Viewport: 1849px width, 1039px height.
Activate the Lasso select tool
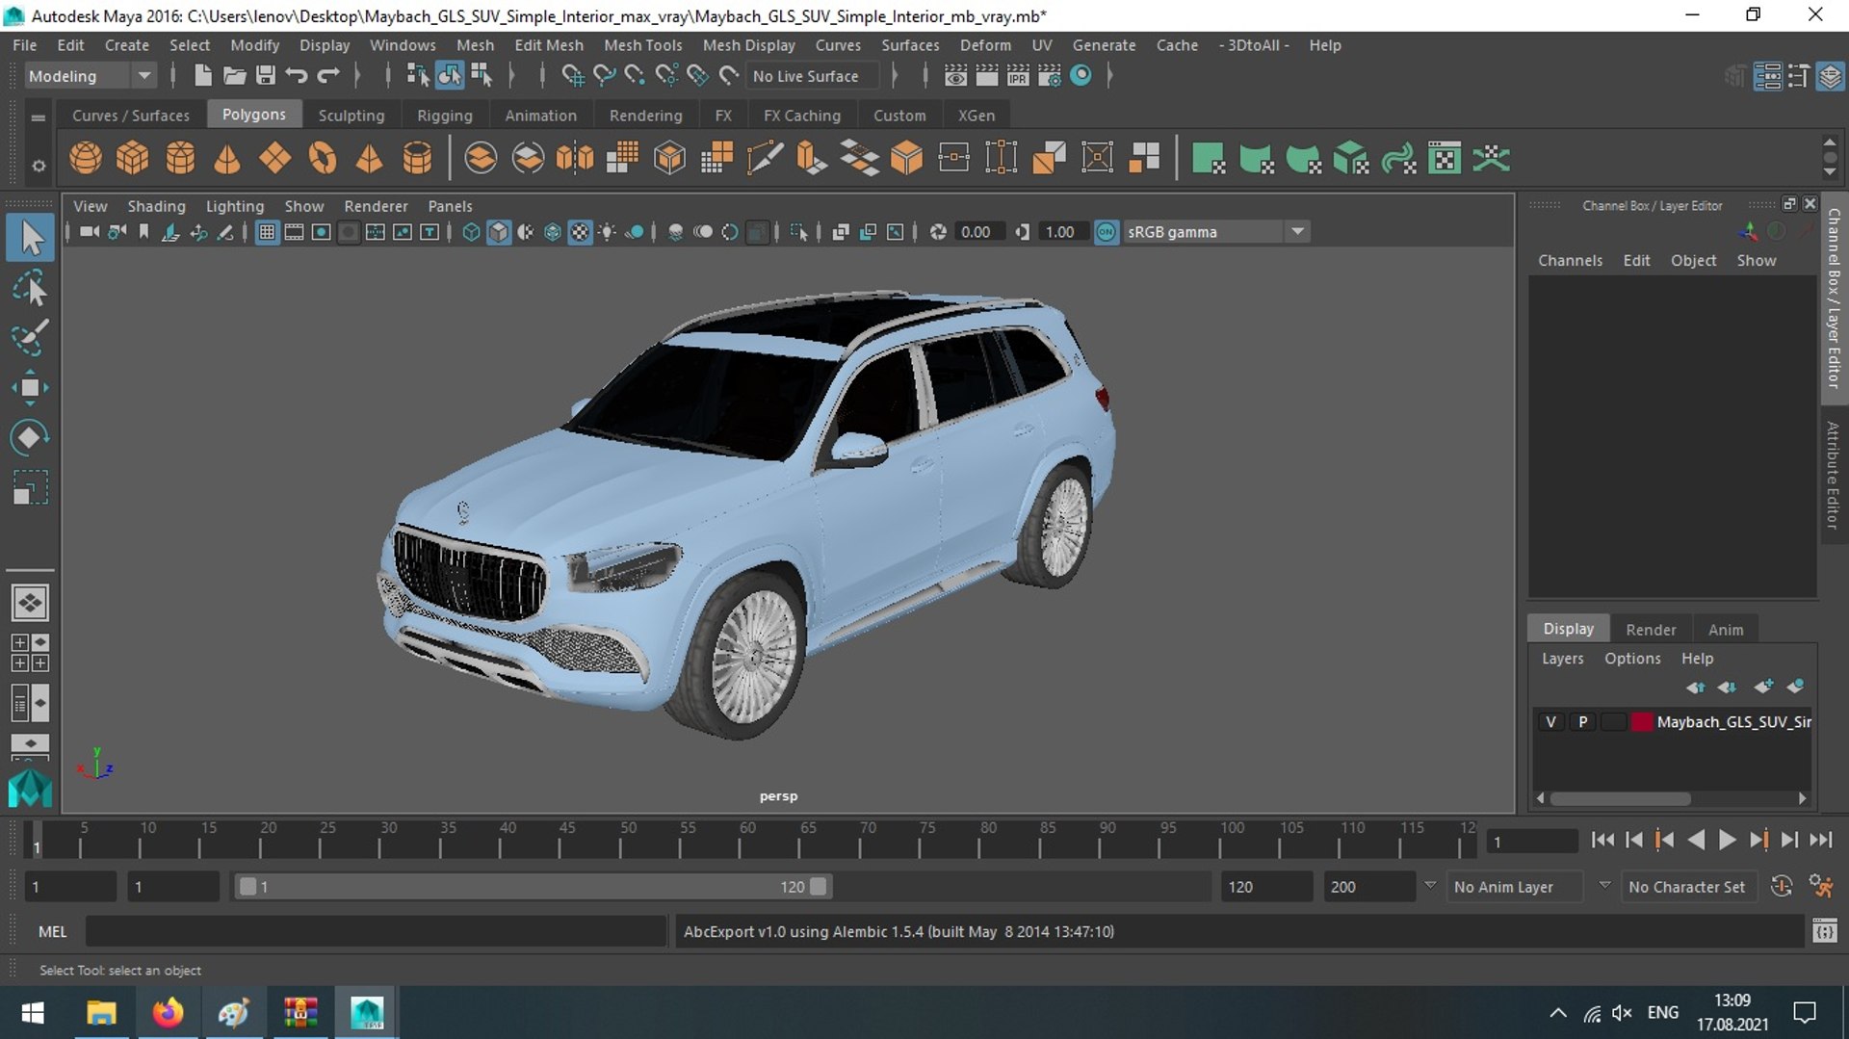tap(30, 288)
